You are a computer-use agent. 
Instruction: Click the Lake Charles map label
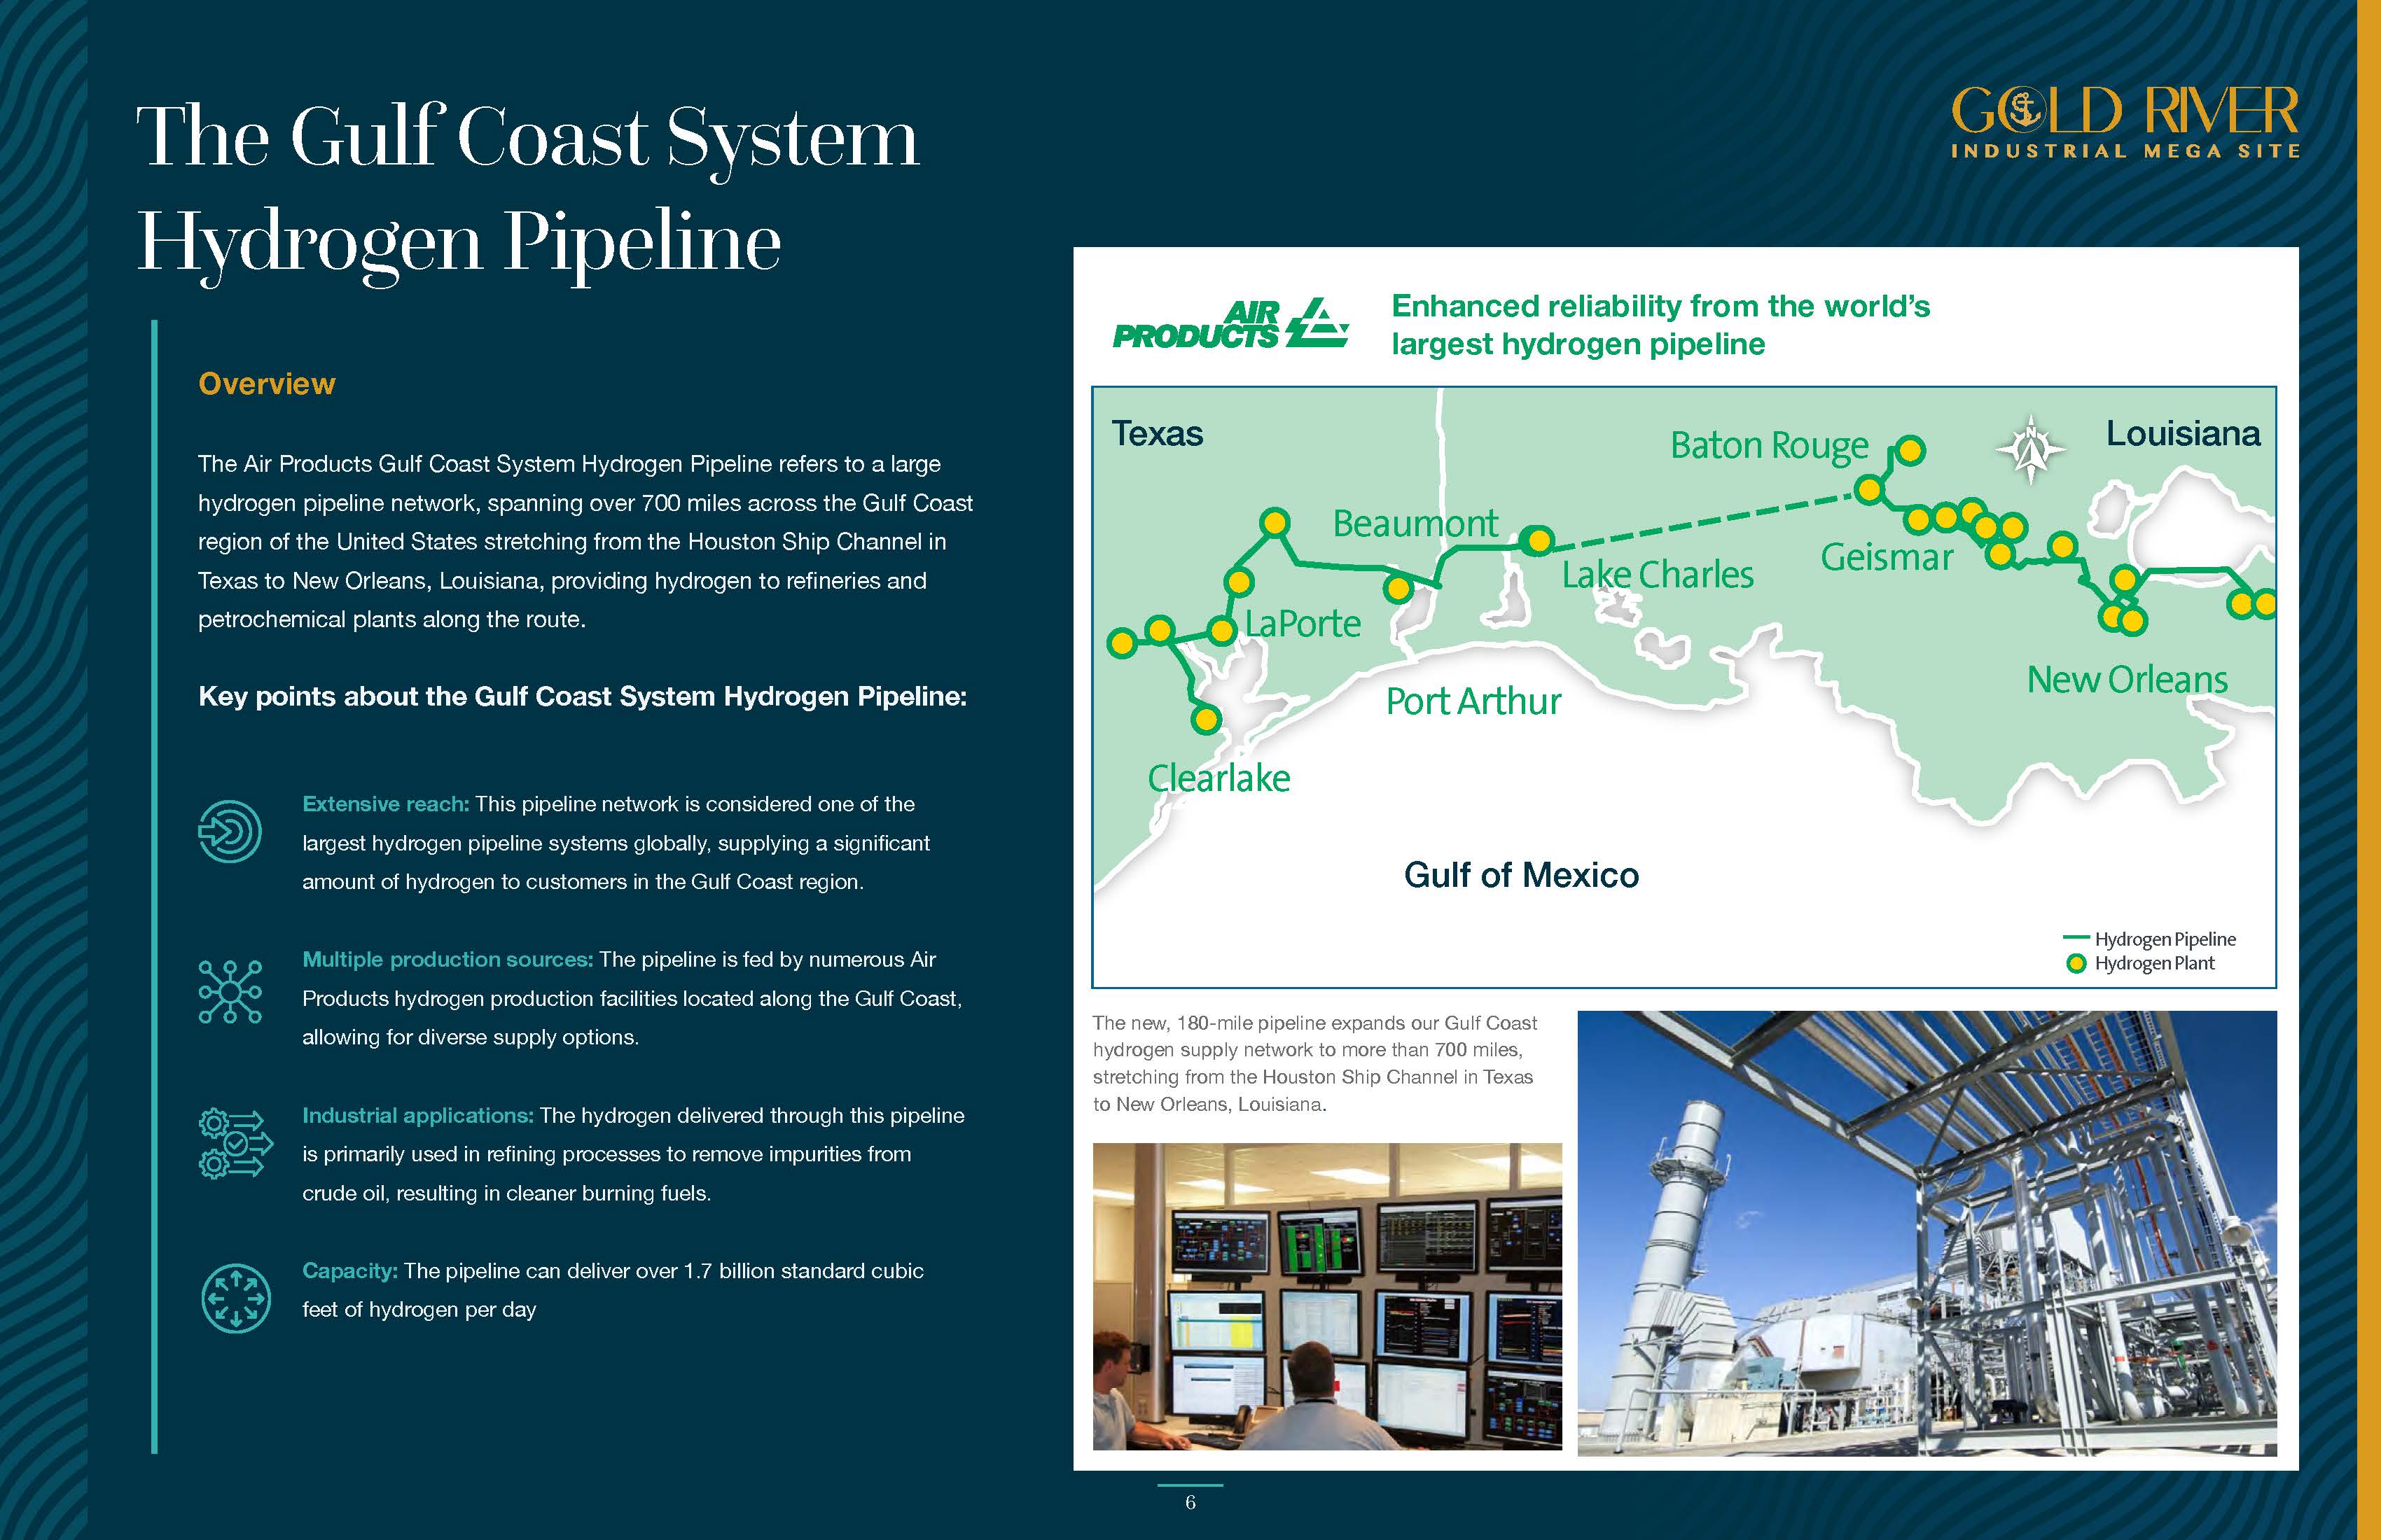[1657, 575]
